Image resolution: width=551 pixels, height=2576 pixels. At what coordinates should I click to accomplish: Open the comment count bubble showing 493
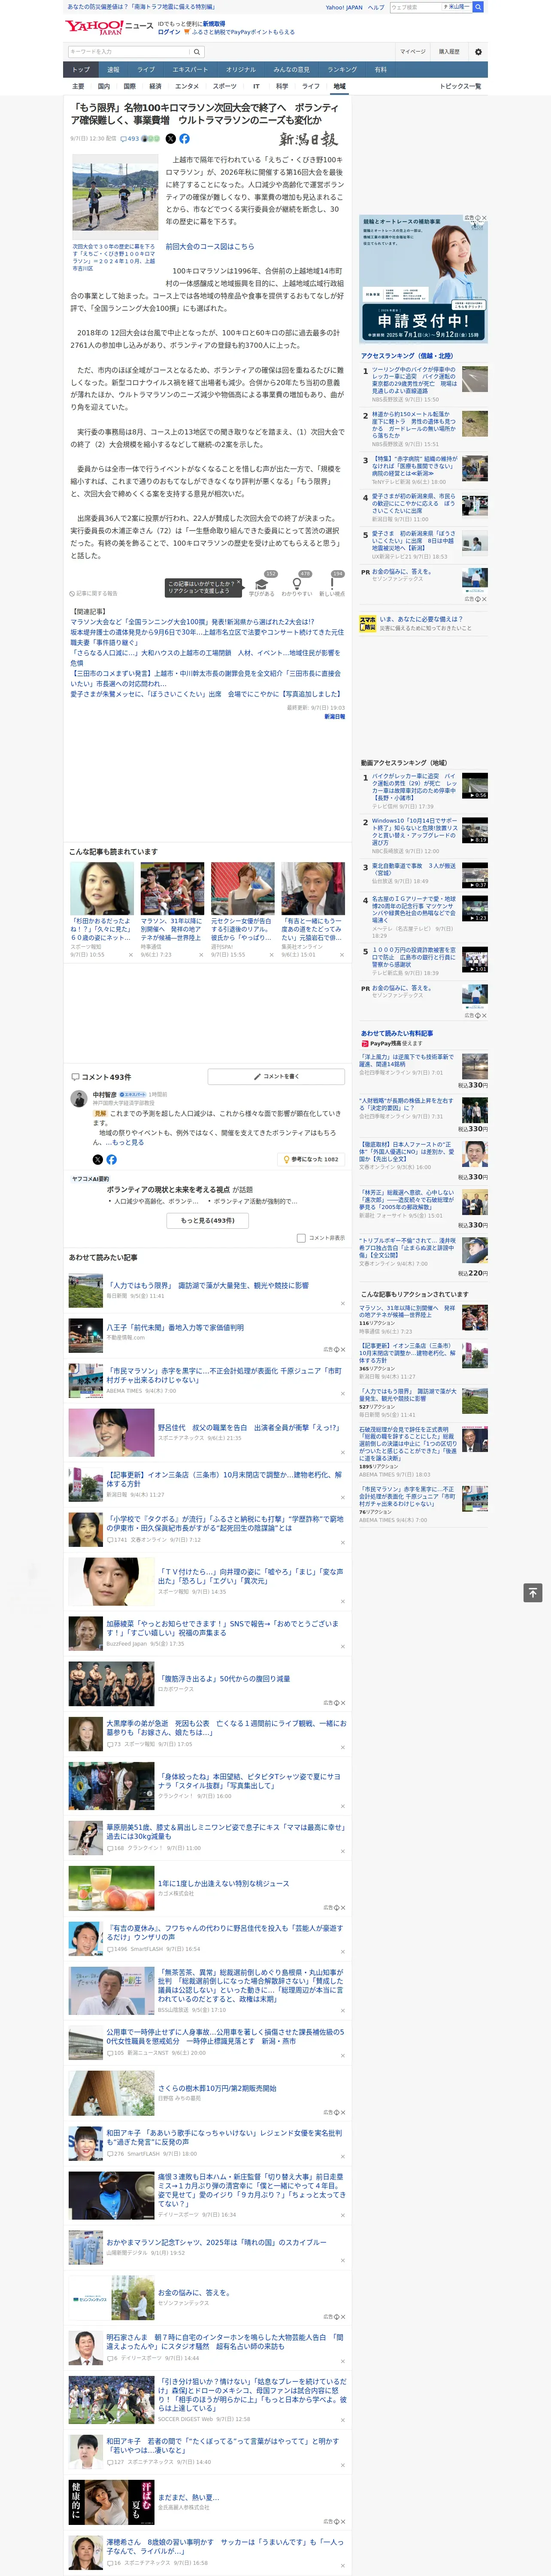pyautogui.click(x=130, y=139)
